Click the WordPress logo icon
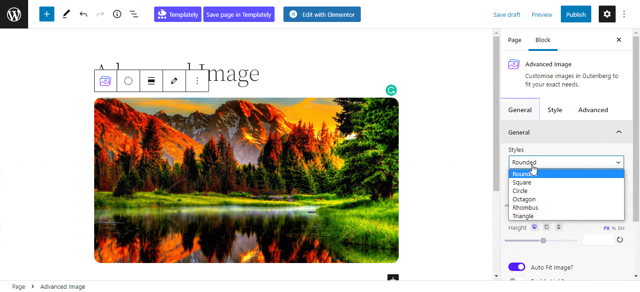 pos(14,14)
